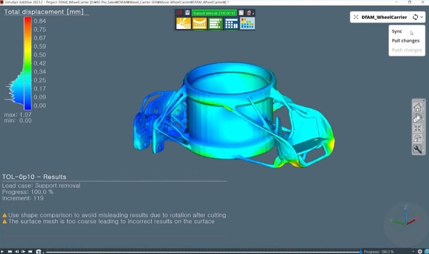Click the home view icon
This screenshot has width=429, height=254.
(417, 107)
